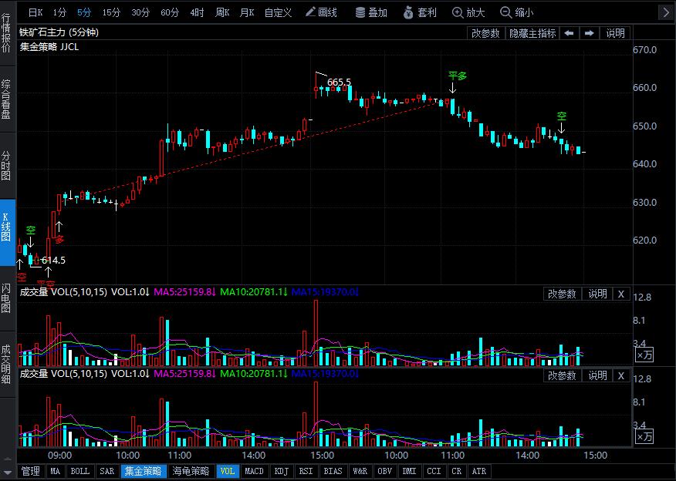Click the 614.5 low price label
This screenshot has width=676, height=481.
[x=53, y=260]
